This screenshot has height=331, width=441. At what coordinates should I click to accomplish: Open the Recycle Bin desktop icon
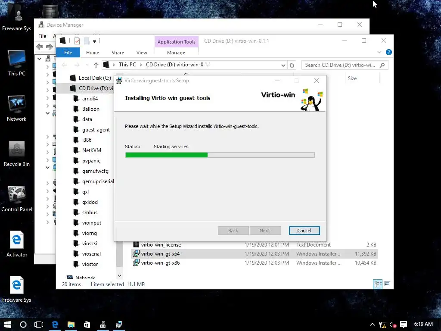17,154
